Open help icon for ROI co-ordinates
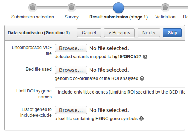Image resolution: width=188 pixels, height=133 pixels. tap(142, 78)
